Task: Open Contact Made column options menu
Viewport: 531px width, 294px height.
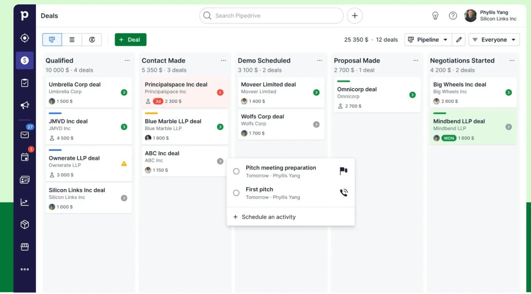Action: [x=223, y=61]
